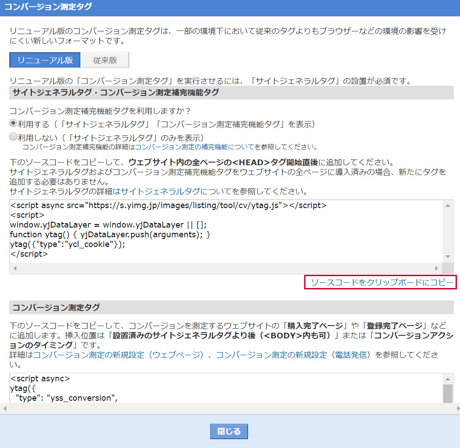Click the サイトジェネラルタグ・コンバージョン測定補完機能タグ heading
The image size is (460, 448).
tap(116, 92)
